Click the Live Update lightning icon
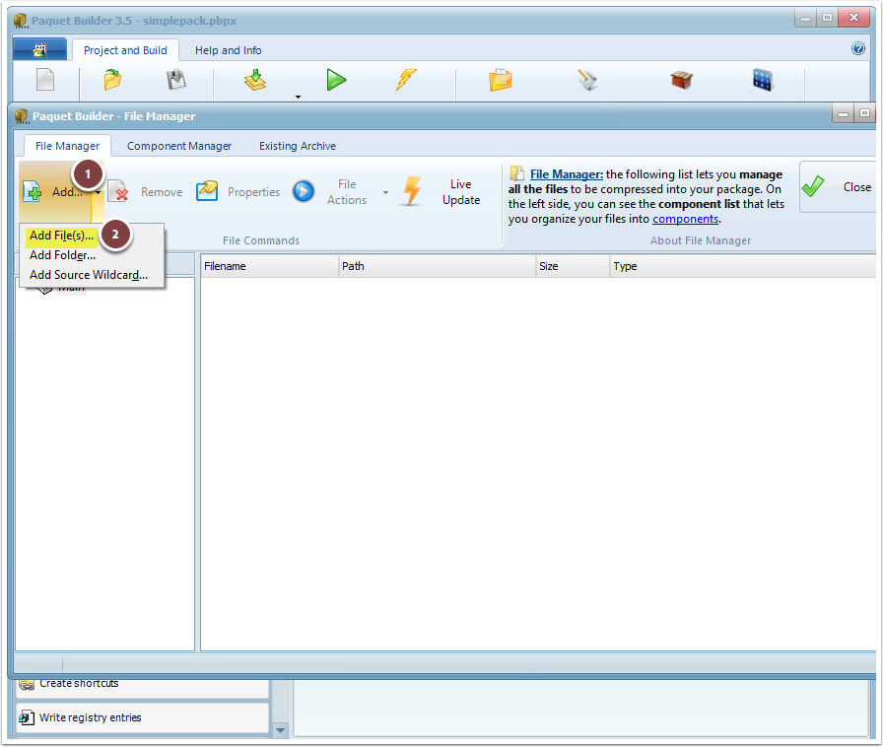The width and height of the screenshot is (883, 747). pos(412,191)
